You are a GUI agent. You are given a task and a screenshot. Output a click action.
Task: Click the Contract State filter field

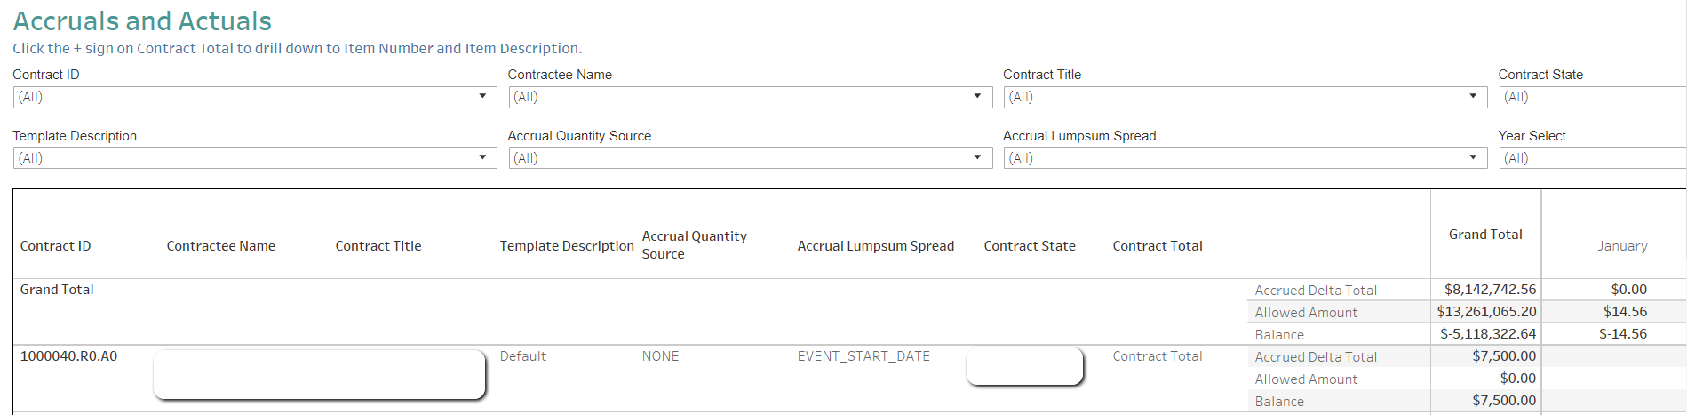pos(1590,97)
